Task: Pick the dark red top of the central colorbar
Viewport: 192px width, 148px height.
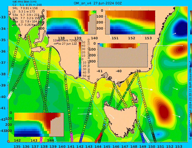Action: coord(80,43)
